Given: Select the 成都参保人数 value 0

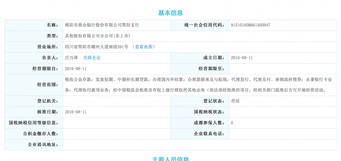Looking at the screenshot, I should tap(232, 123).
